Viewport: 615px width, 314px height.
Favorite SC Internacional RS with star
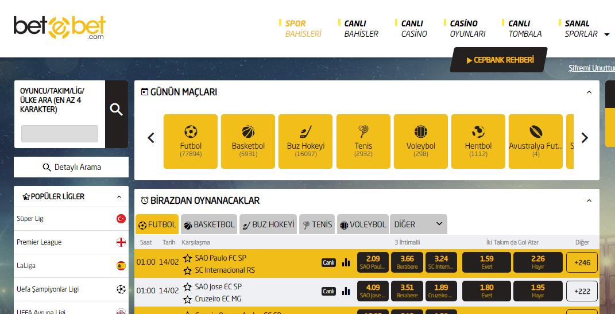click(x=188, y=270)
